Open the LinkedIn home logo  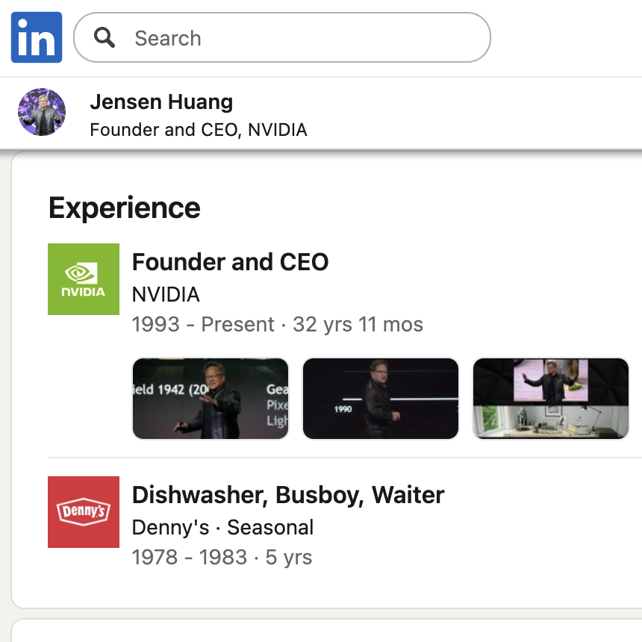pos(37,37)
